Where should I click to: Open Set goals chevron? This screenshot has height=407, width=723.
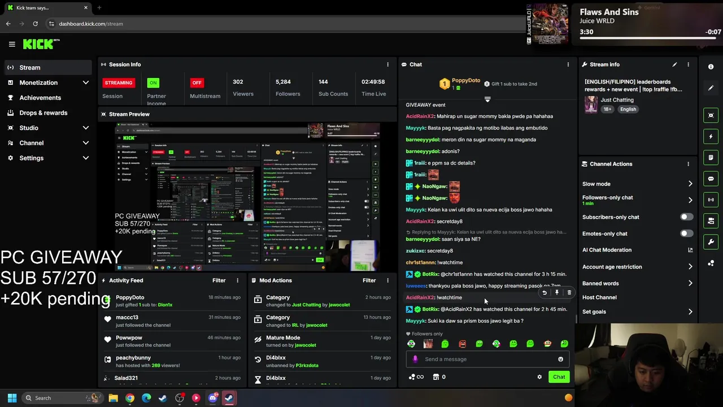coord(690,311)
